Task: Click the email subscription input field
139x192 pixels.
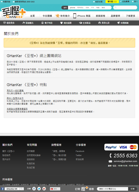Action: click(112, 189)
